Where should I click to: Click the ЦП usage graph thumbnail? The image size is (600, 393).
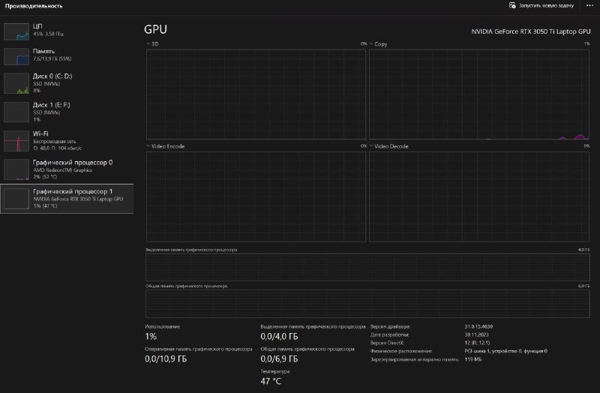pos(16,31)
